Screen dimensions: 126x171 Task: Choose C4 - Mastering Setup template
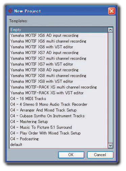[59, 122]
